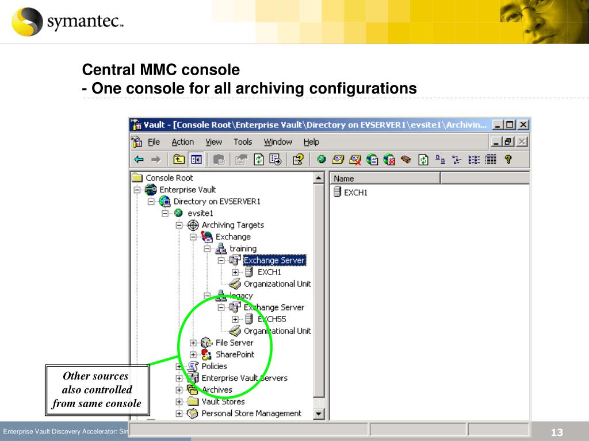Viewport: 589px width, 441px height.
Task: Click the yellow question mark toolbar icon
Action: [508, 160]
